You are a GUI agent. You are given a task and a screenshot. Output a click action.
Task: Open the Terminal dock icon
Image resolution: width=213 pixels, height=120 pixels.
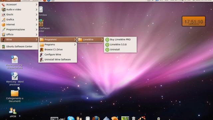54,119
